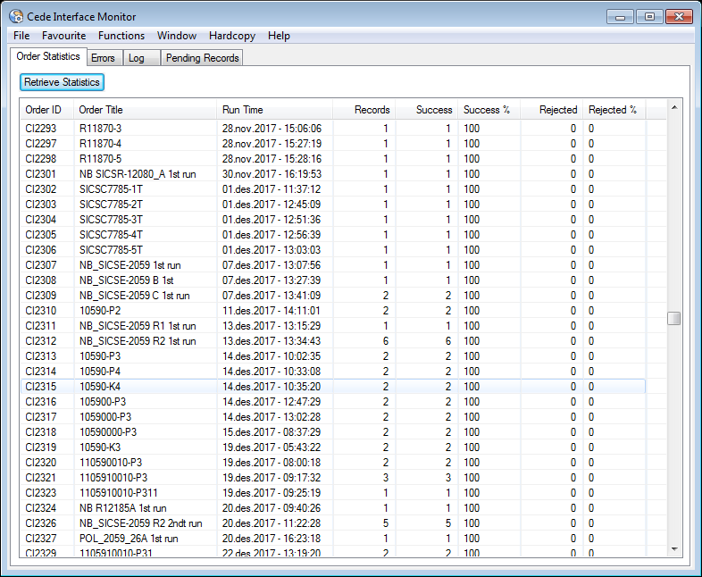Sort by the Success % column header
This screenshot has width=702, height=577.
(487, 110)
